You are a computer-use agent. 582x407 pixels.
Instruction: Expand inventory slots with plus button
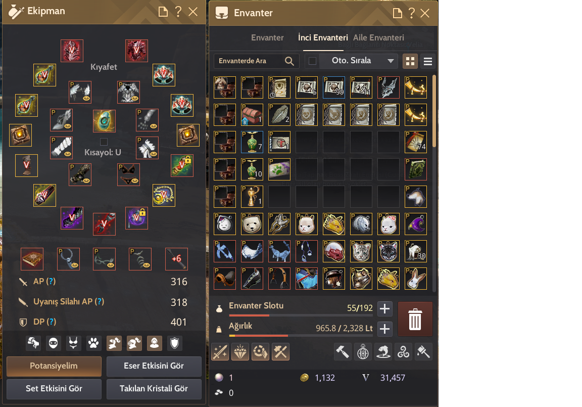tap(385, 308)
